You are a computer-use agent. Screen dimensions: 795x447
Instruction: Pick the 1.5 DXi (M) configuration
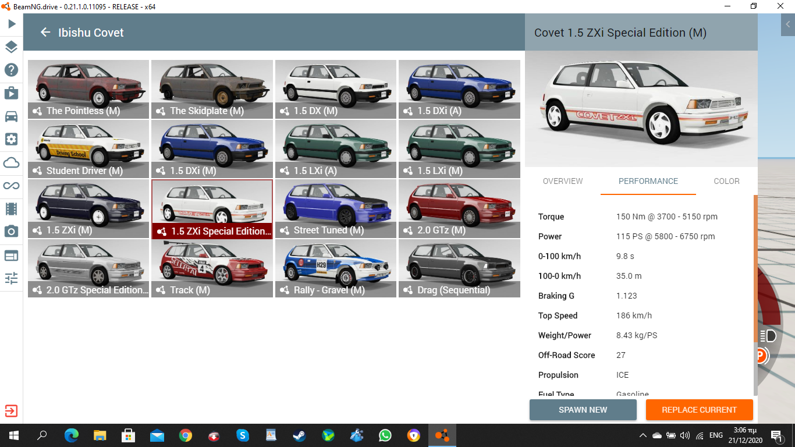(212, 149)
